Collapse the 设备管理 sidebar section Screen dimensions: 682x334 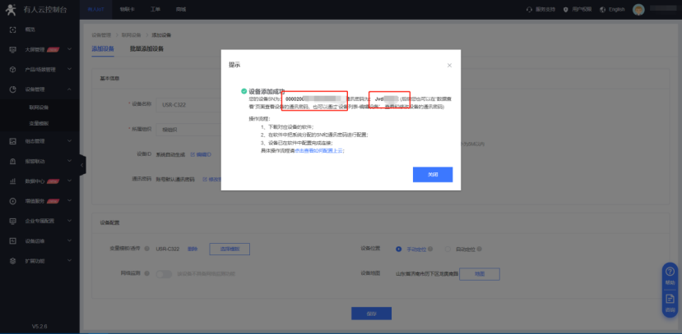71,89
